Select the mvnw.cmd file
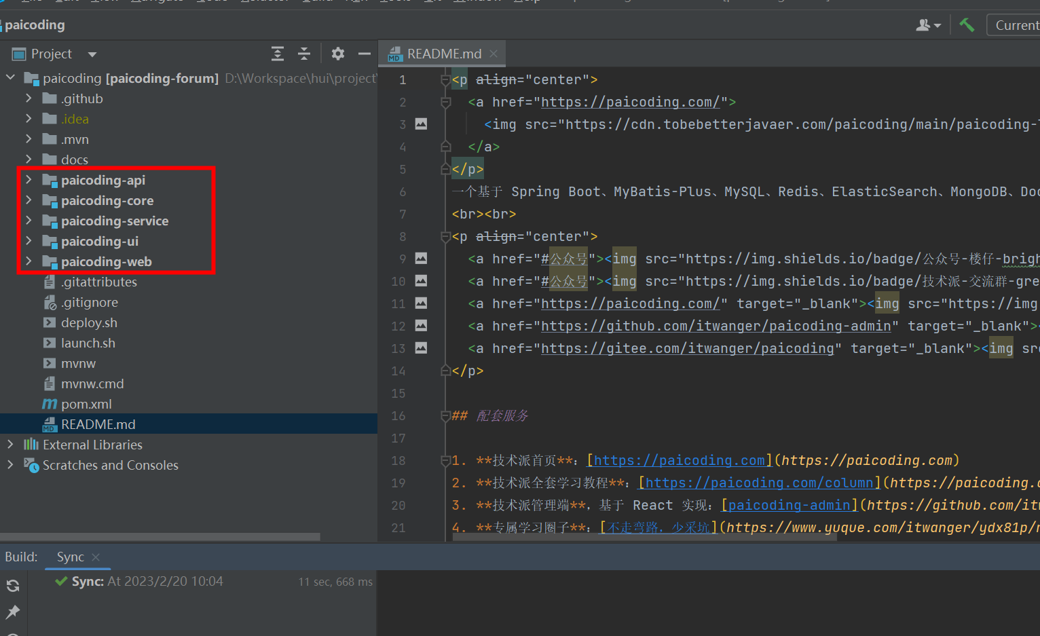The width and height of the screenshot is (1040, 636). point(92,384)
